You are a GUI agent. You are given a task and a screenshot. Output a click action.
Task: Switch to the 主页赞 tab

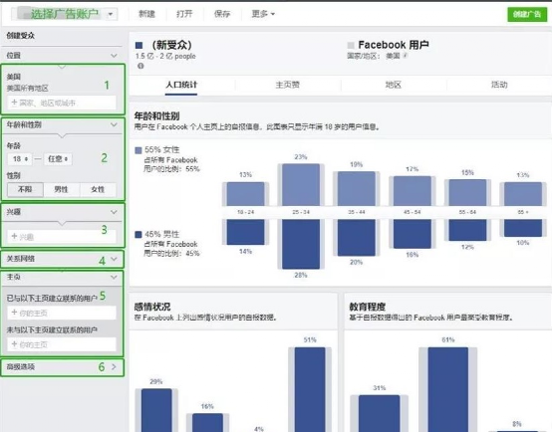tap(287, 85)
